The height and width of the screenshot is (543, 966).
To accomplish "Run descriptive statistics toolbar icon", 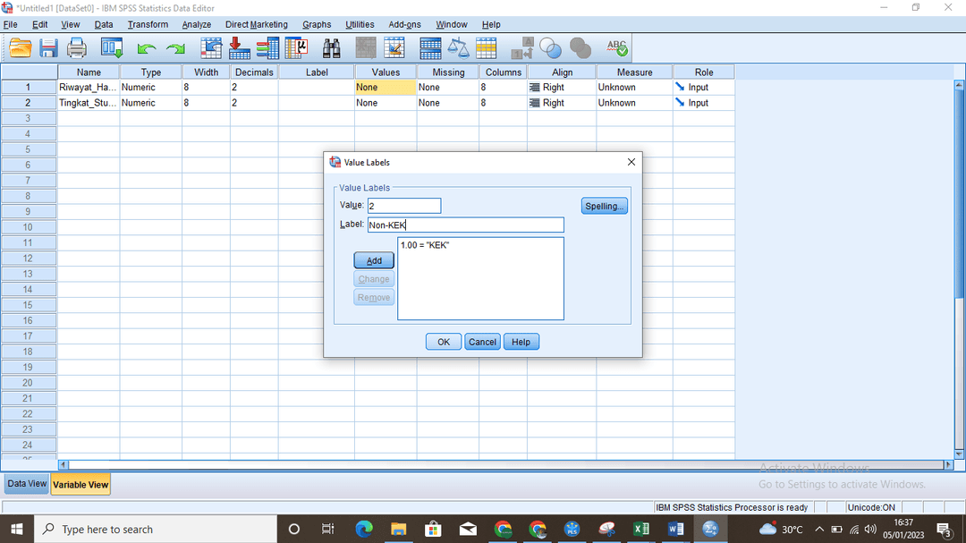I will click(296, 48).
